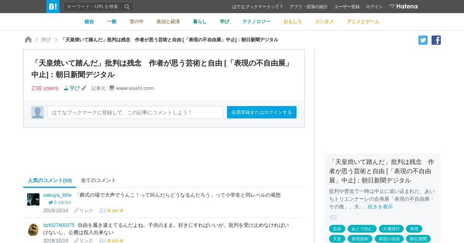Select the 総合 category
The height and width of the screenshot is (243, 464).
(89, 22)
